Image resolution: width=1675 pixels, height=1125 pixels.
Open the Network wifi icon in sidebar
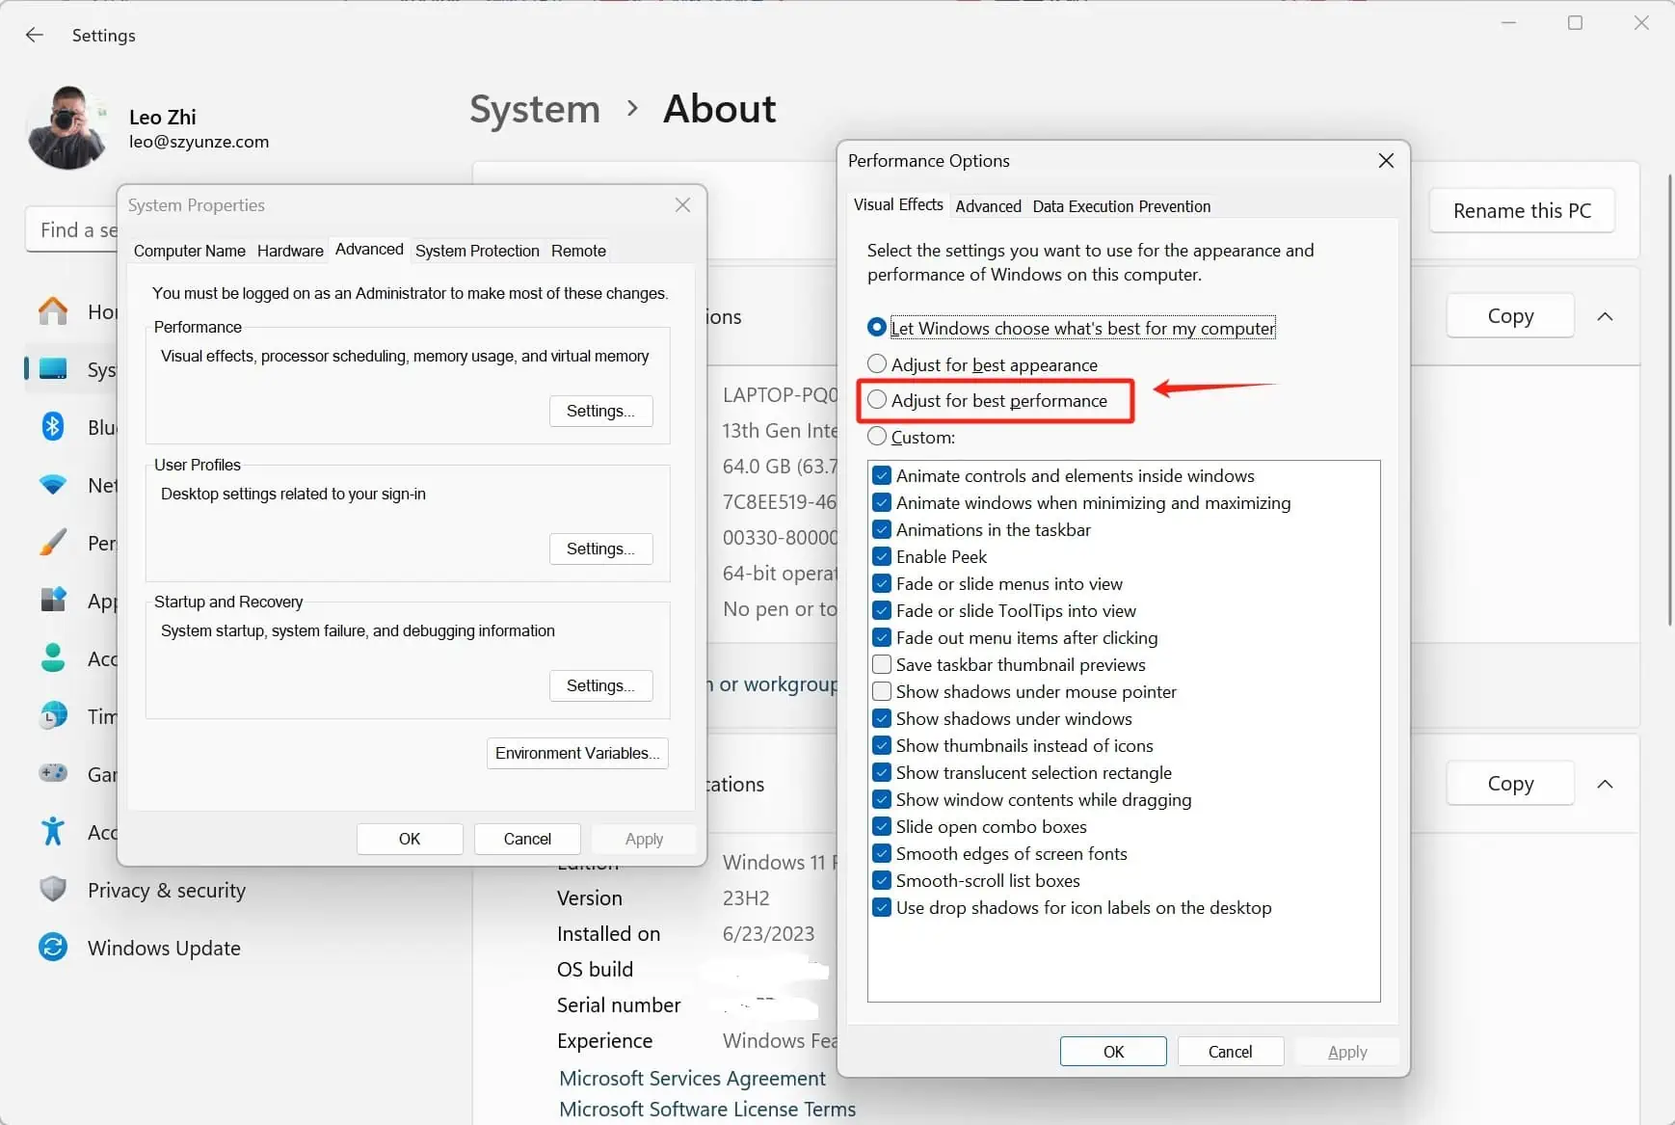53,485
